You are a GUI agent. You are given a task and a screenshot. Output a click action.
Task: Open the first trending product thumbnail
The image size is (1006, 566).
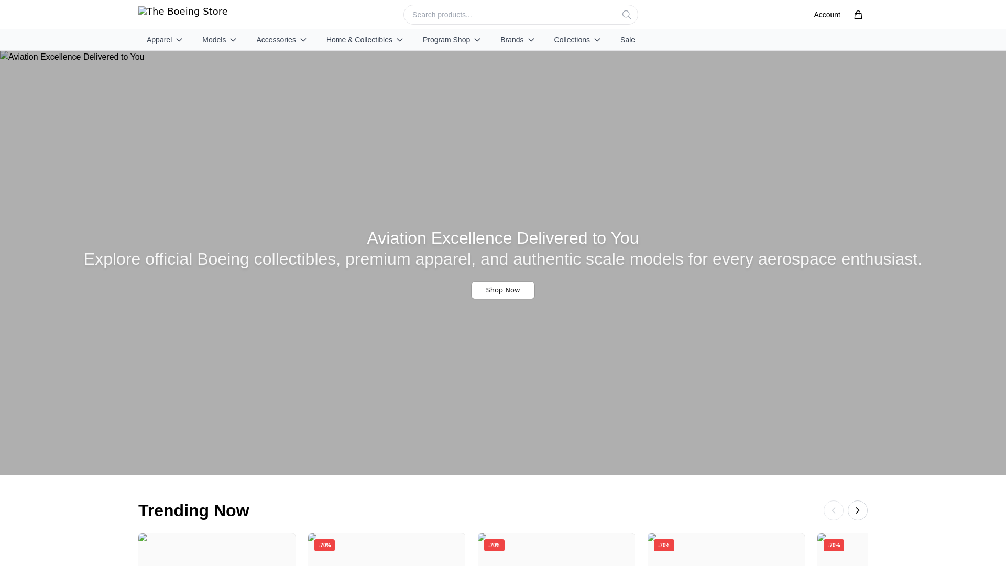[217, 549]
